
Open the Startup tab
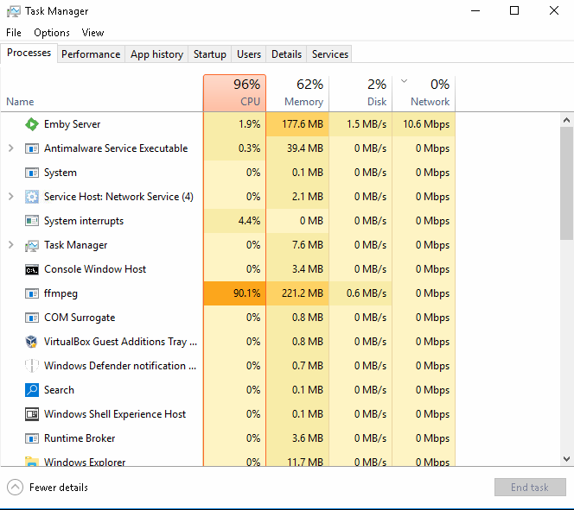(x=209, y=54)
